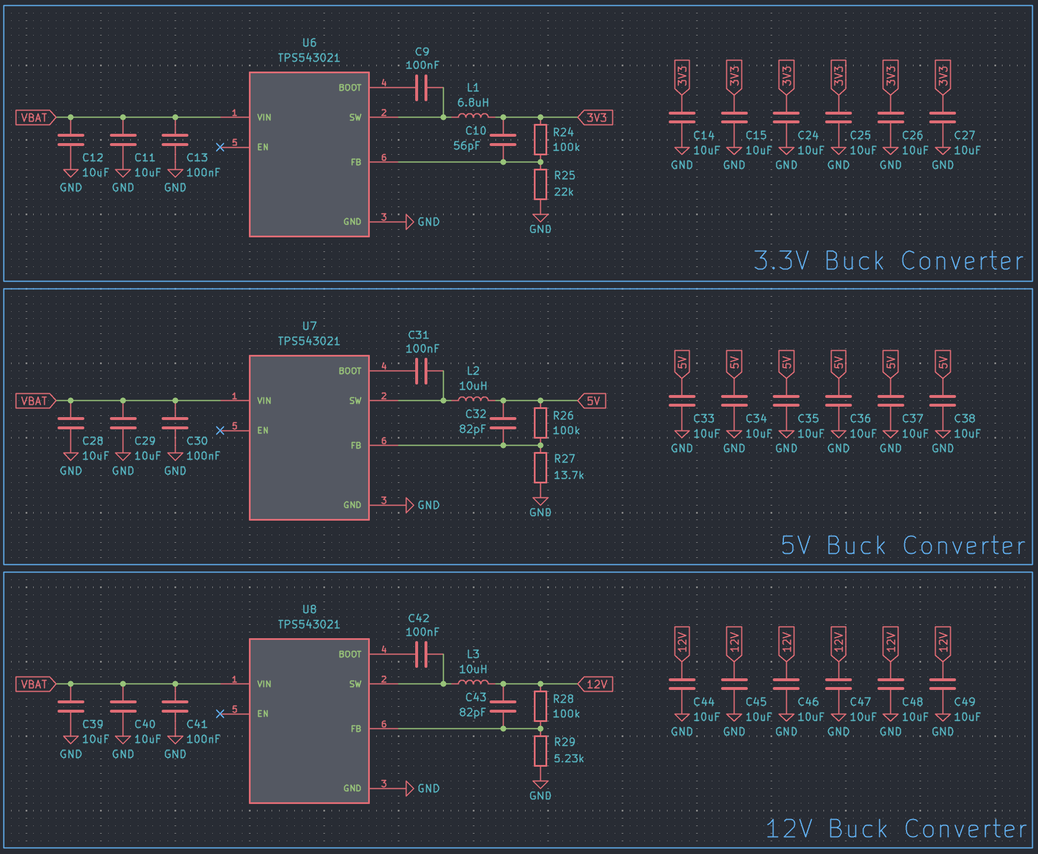This screenshot has height=854, width=1038.
Task: Click the wire junction dot at U6 SW and C9
Action: pyautogui.click(x=443, y=118)
